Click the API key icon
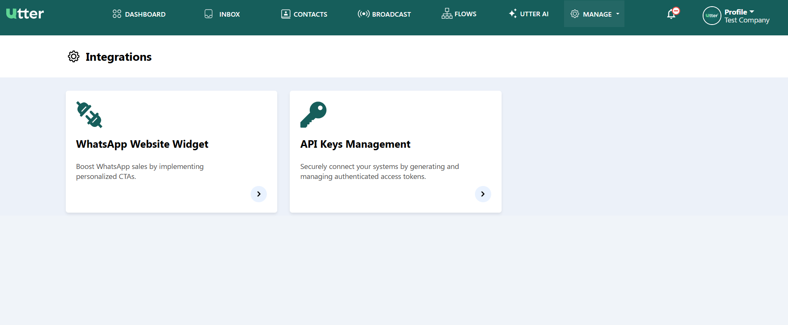Viewport: 788px width, 325px height. pos(313,114)
